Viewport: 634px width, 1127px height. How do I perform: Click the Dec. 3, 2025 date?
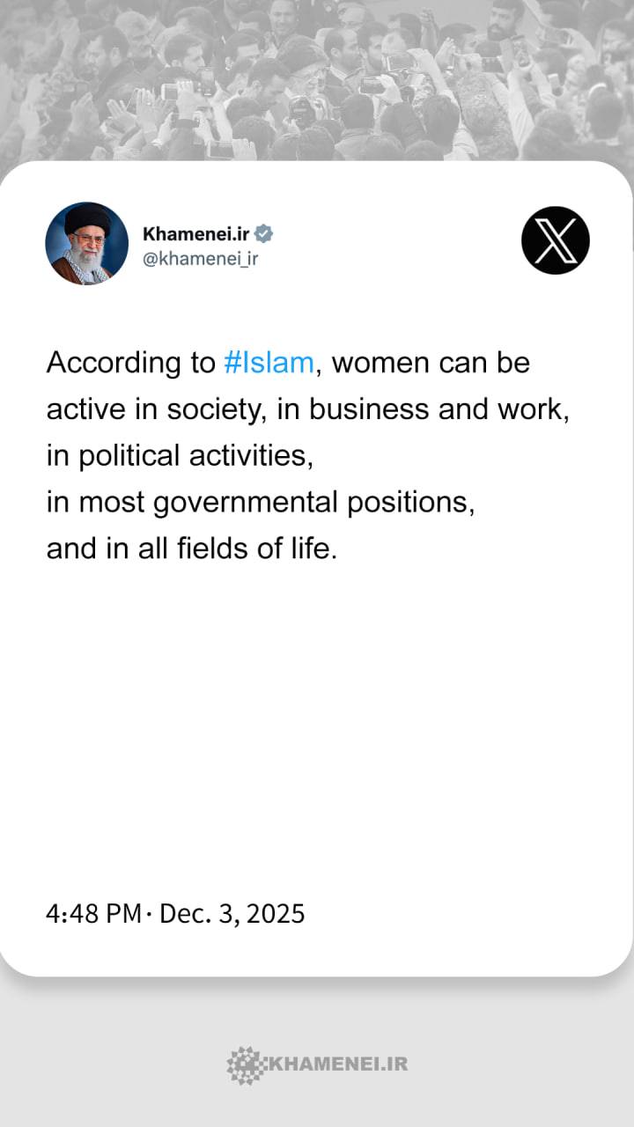pos(232,913)
